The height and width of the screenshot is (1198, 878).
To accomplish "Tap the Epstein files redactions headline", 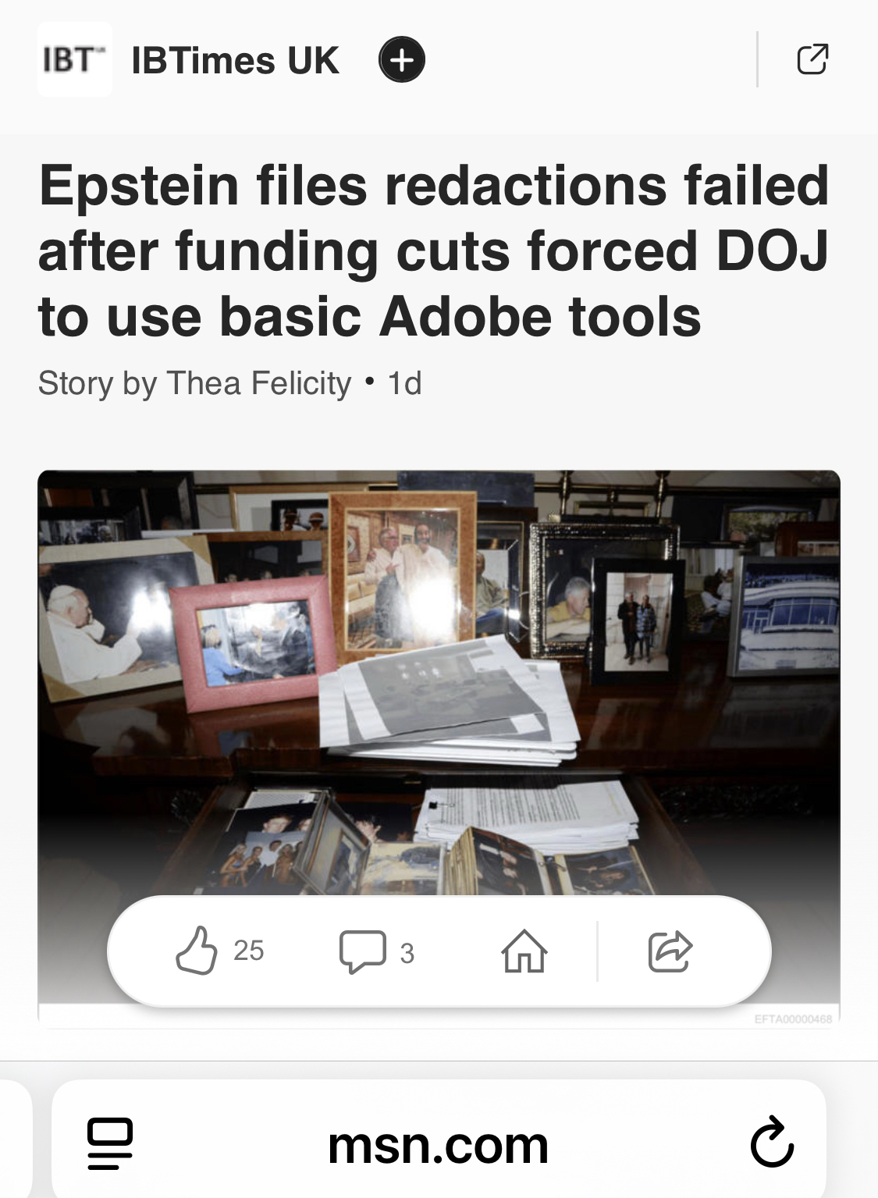I will click(433, 251).
